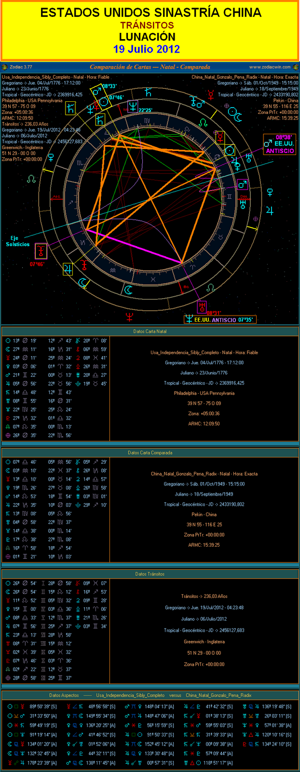Select the cyan Venus glyph on the chart's left side
Screen dimensions: 300x772
(50, 158)
